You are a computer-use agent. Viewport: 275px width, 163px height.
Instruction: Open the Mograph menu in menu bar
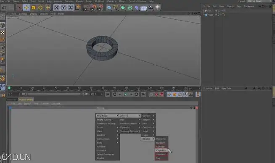(x=99, y=1)
